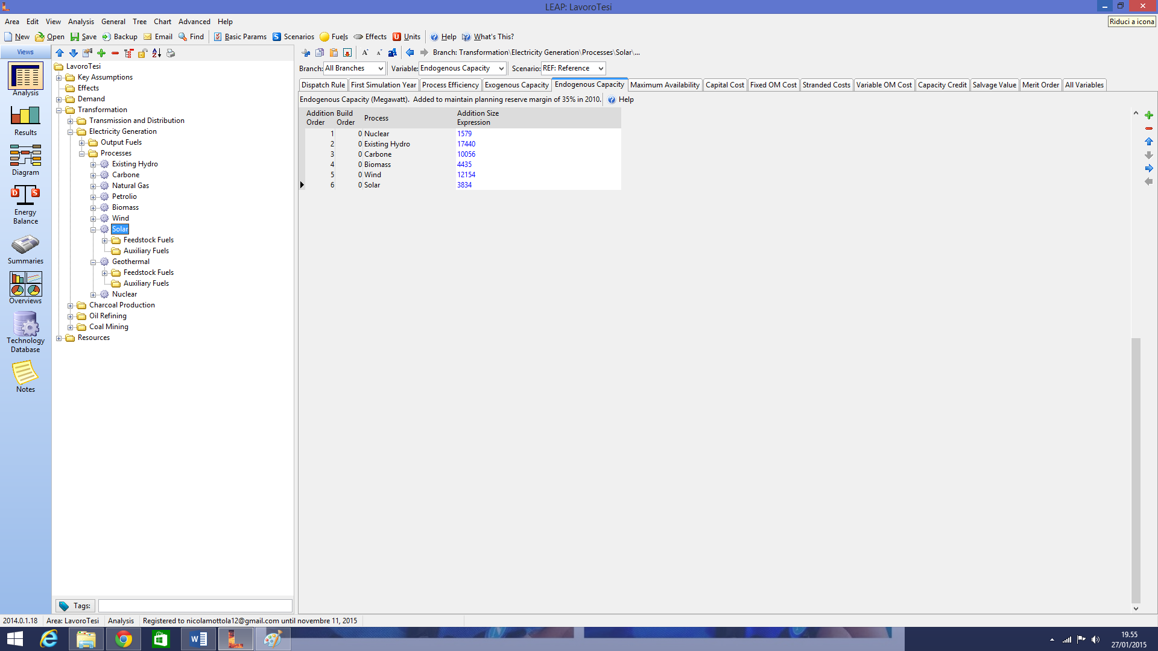Click the increase font size icon
The width and height of the screenshot is (1158, 651).
point(365,52)
